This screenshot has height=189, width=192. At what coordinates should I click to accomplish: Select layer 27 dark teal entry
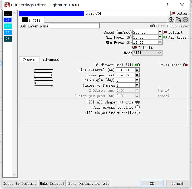[x=8, y=39]
